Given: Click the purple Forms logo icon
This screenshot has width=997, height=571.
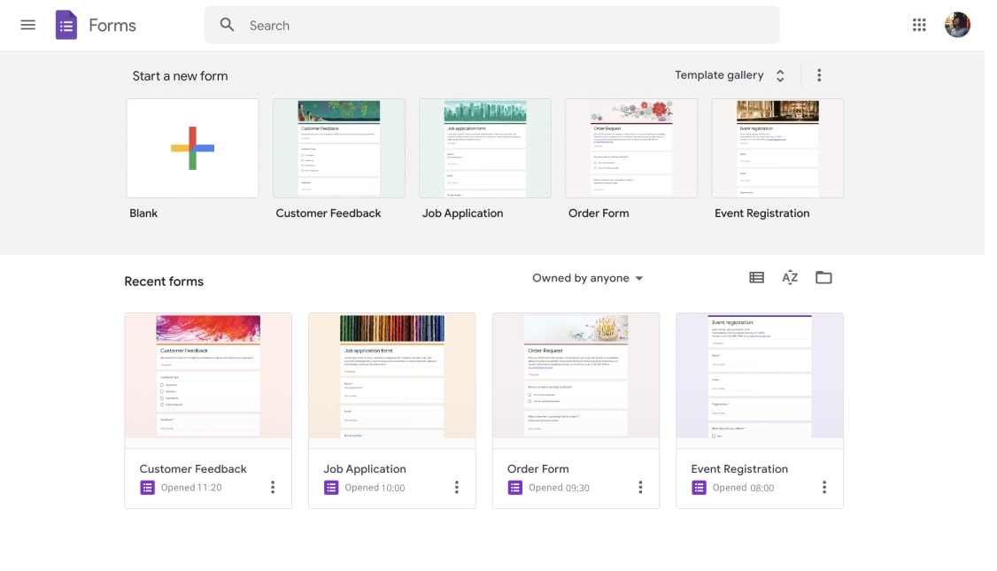Looking at the screenshot, I should [66, 25].
